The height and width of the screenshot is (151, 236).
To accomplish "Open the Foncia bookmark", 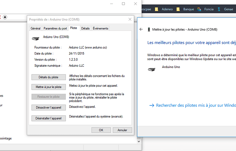I will click(x=206, y=9).
